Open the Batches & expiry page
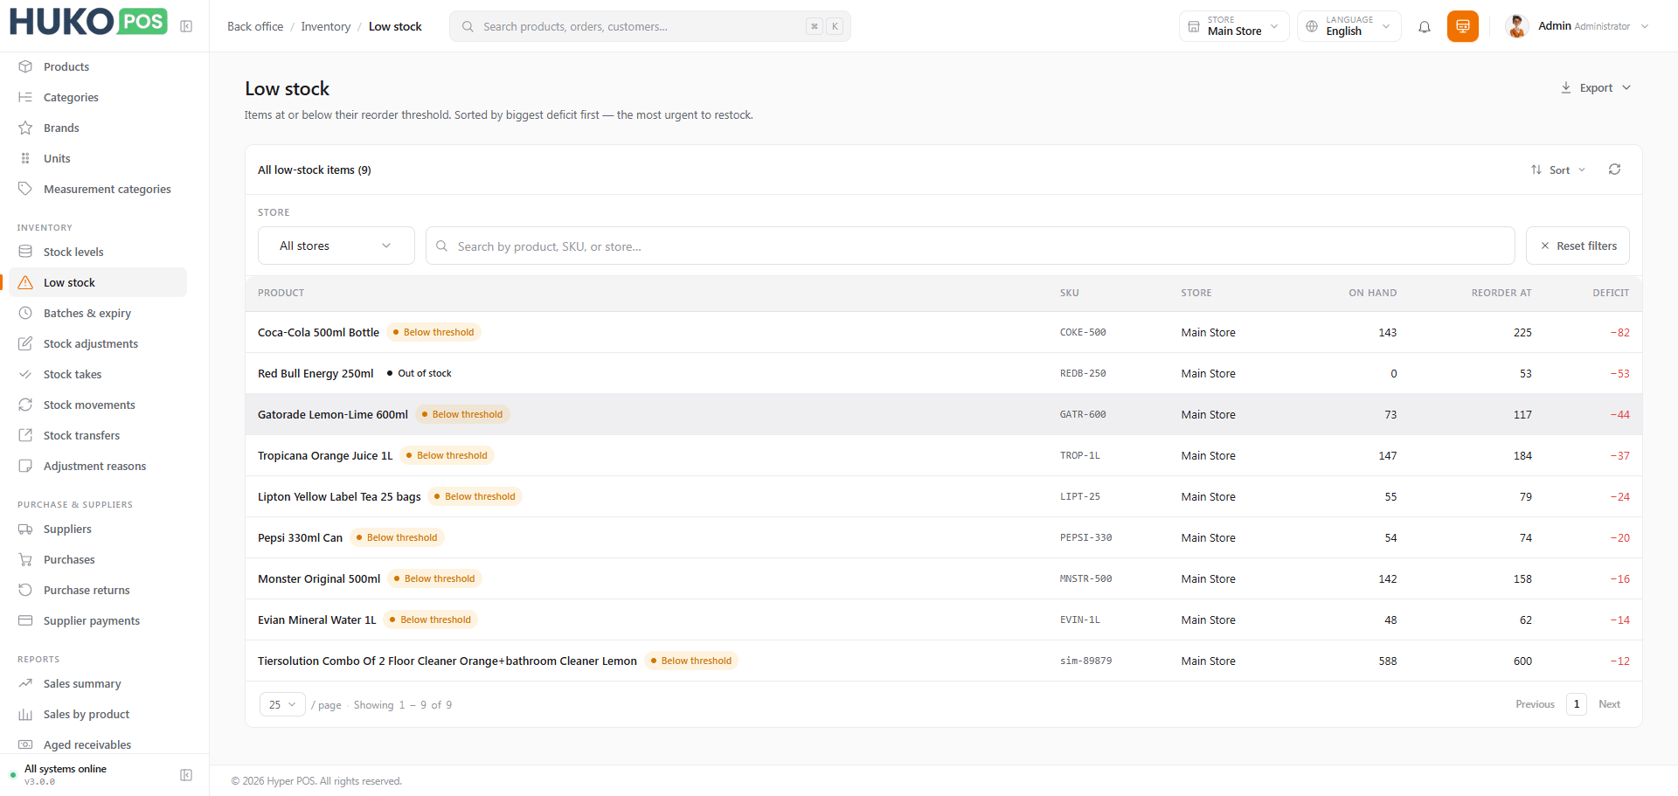1678x796 pixels. [87, 313]
